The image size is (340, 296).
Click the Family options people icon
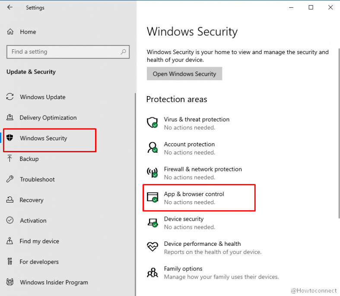click(x=153, y=272)
